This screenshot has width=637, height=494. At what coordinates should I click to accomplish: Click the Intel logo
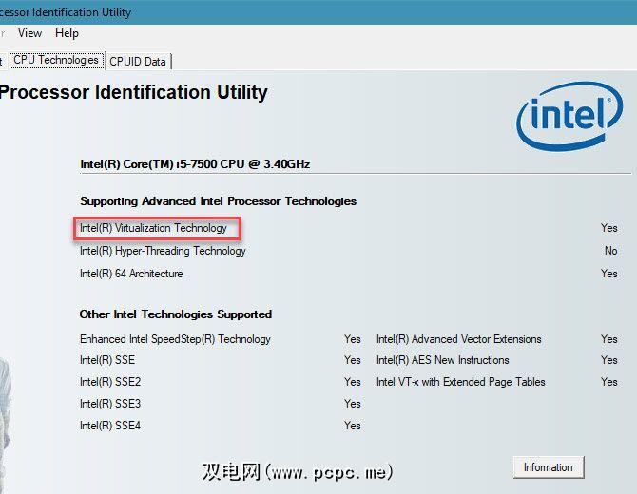[569, 115]
